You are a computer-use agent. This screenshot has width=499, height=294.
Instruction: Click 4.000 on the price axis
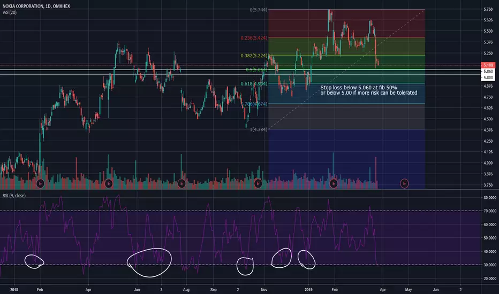click(488, 163)
